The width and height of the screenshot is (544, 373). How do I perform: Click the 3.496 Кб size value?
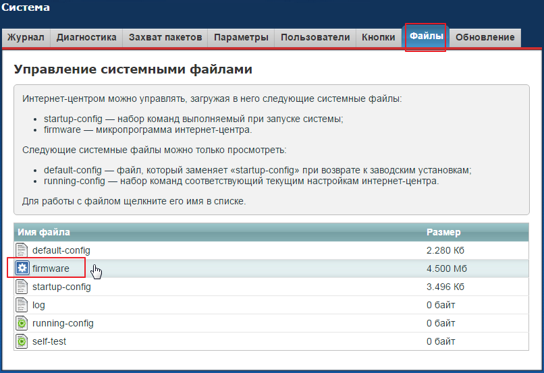tap(445, 287)
